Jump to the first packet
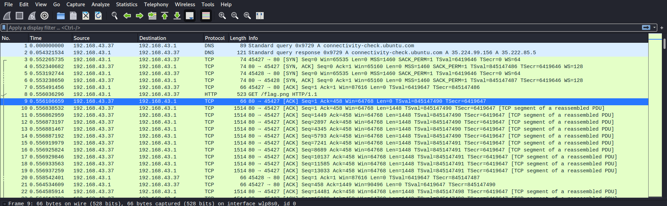667x206 pixels. (x=165, y=16)
